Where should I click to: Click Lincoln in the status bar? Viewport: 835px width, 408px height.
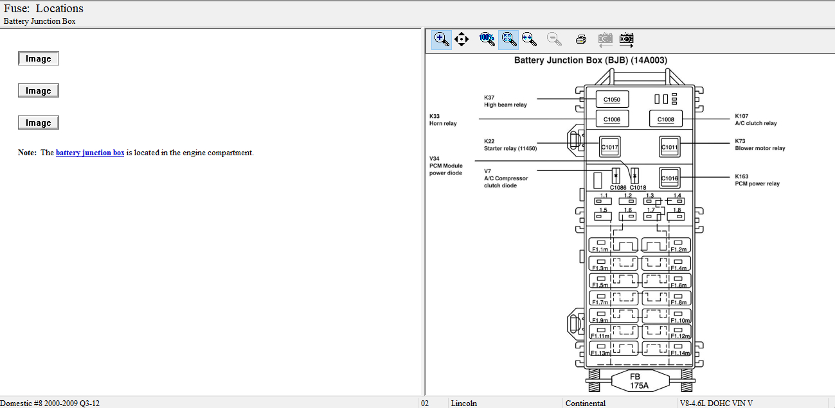tap(464, 404)
